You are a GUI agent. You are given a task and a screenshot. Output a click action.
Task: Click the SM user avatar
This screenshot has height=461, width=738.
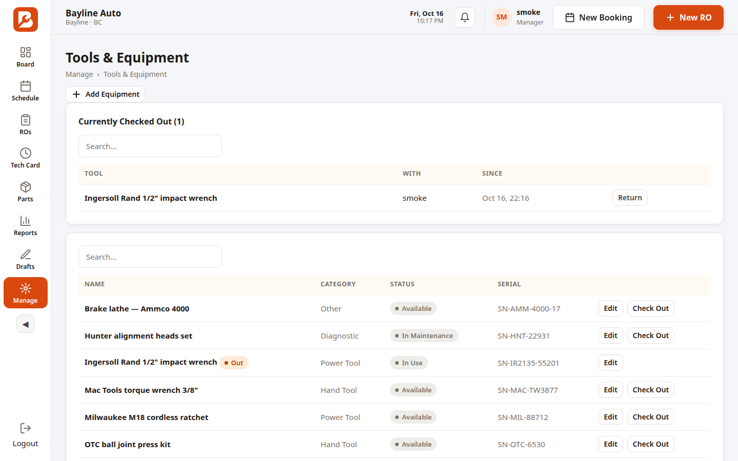point(502,17)
